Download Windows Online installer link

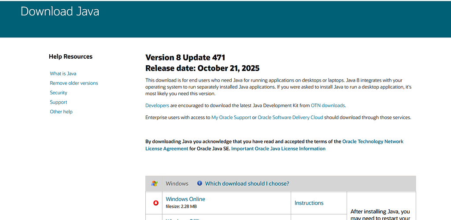[x=185, y=199]
